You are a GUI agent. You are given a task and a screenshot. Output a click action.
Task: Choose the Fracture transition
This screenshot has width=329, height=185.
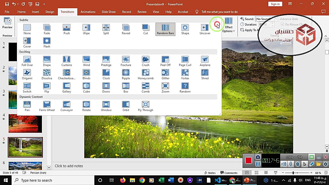[126, 61]
